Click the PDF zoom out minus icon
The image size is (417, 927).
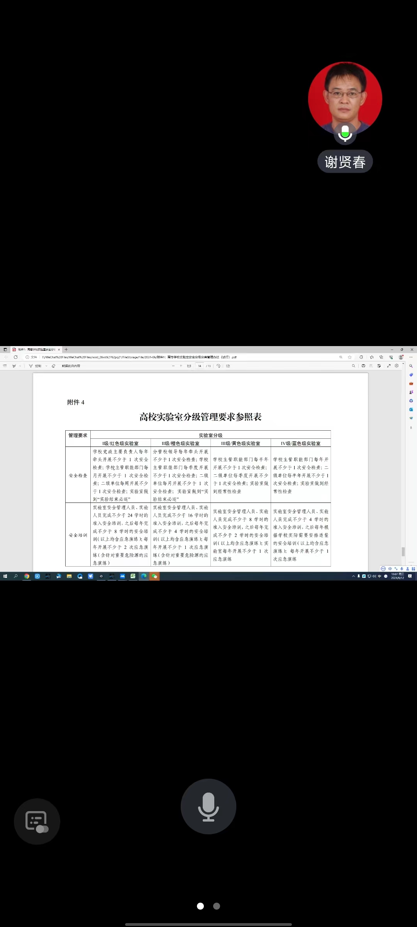point(173,366)
